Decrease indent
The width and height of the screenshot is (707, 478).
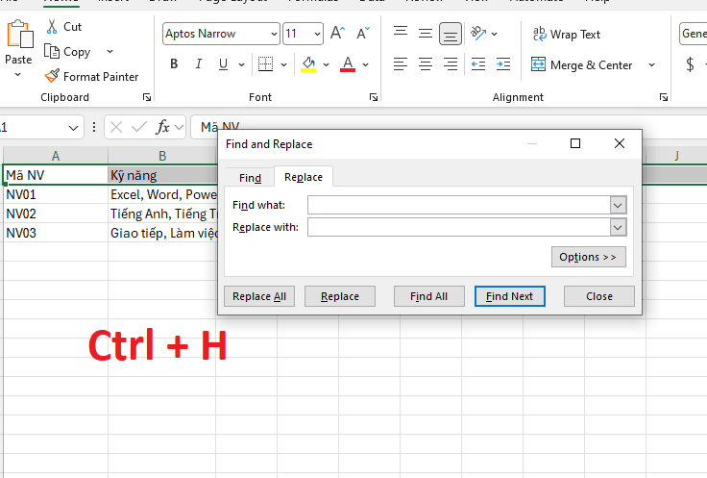click(478, 64)
